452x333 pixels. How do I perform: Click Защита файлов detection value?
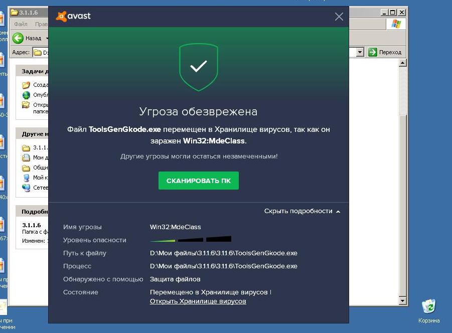click(175, 279)
